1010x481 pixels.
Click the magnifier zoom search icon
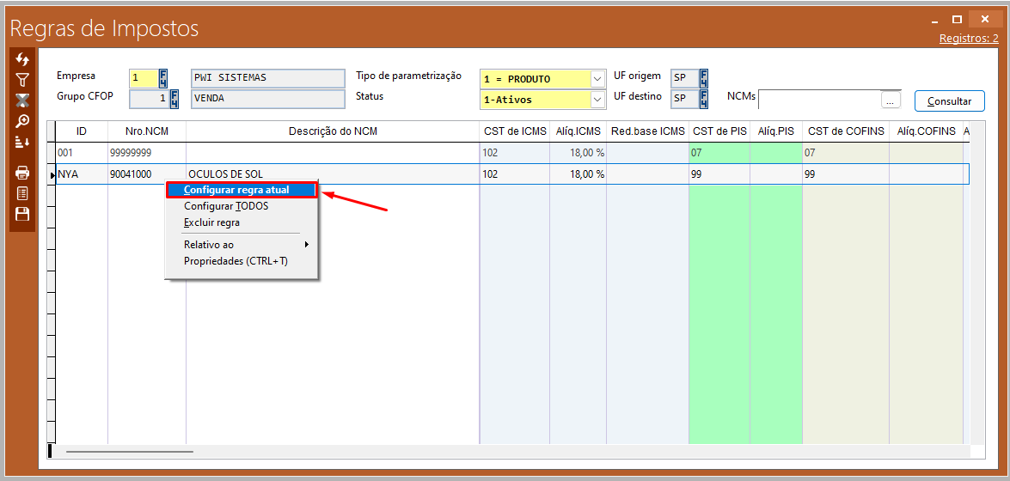tap(22, 121)
